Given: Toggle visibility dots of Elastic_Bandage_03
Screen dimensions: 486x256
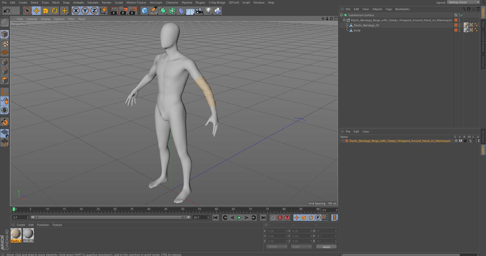Looking at the screenshot, I should [459, 25].
